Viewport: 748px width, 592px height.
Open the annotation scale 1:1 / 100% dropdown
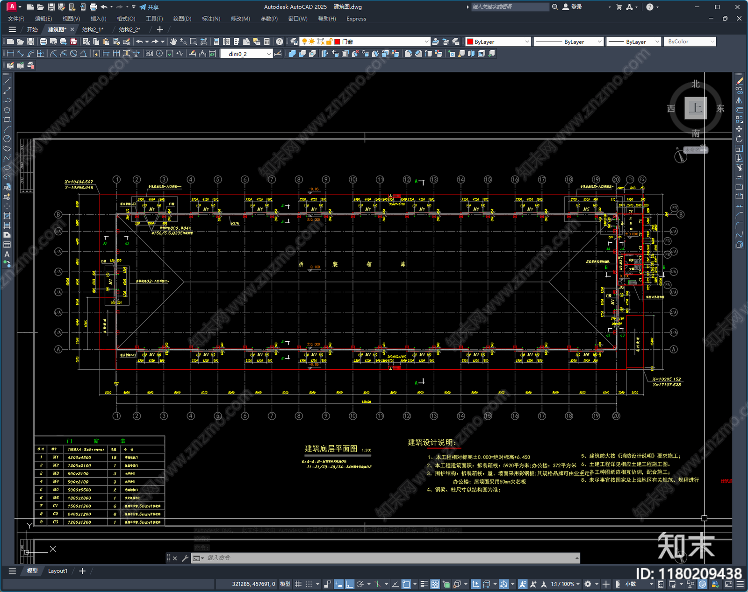(565, 584)
